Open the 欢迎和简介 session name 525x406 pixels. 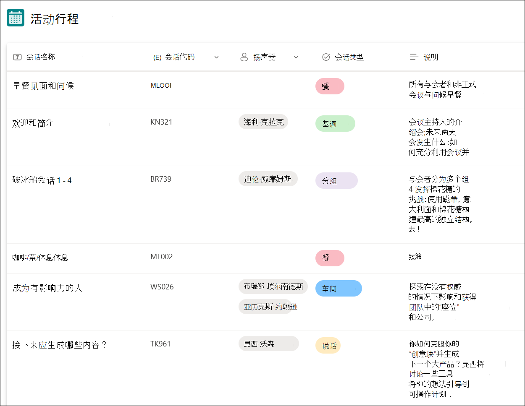point(33,123)
